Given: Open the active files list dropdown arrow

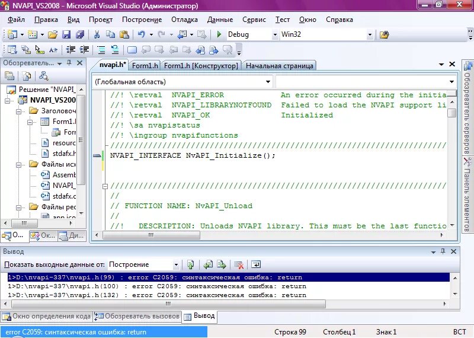Looking at the screenshot, I should (441, 65).
